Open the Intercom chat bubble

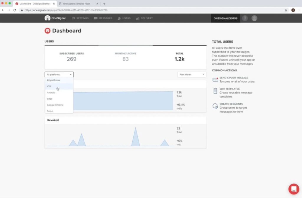(294, 189)
